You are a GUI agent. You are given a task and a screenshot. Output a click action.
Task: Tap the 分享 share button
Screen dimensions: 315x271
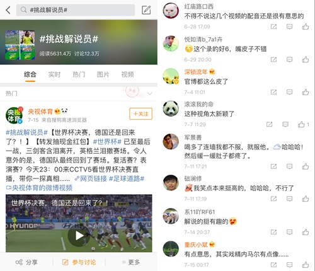point(26,262)
